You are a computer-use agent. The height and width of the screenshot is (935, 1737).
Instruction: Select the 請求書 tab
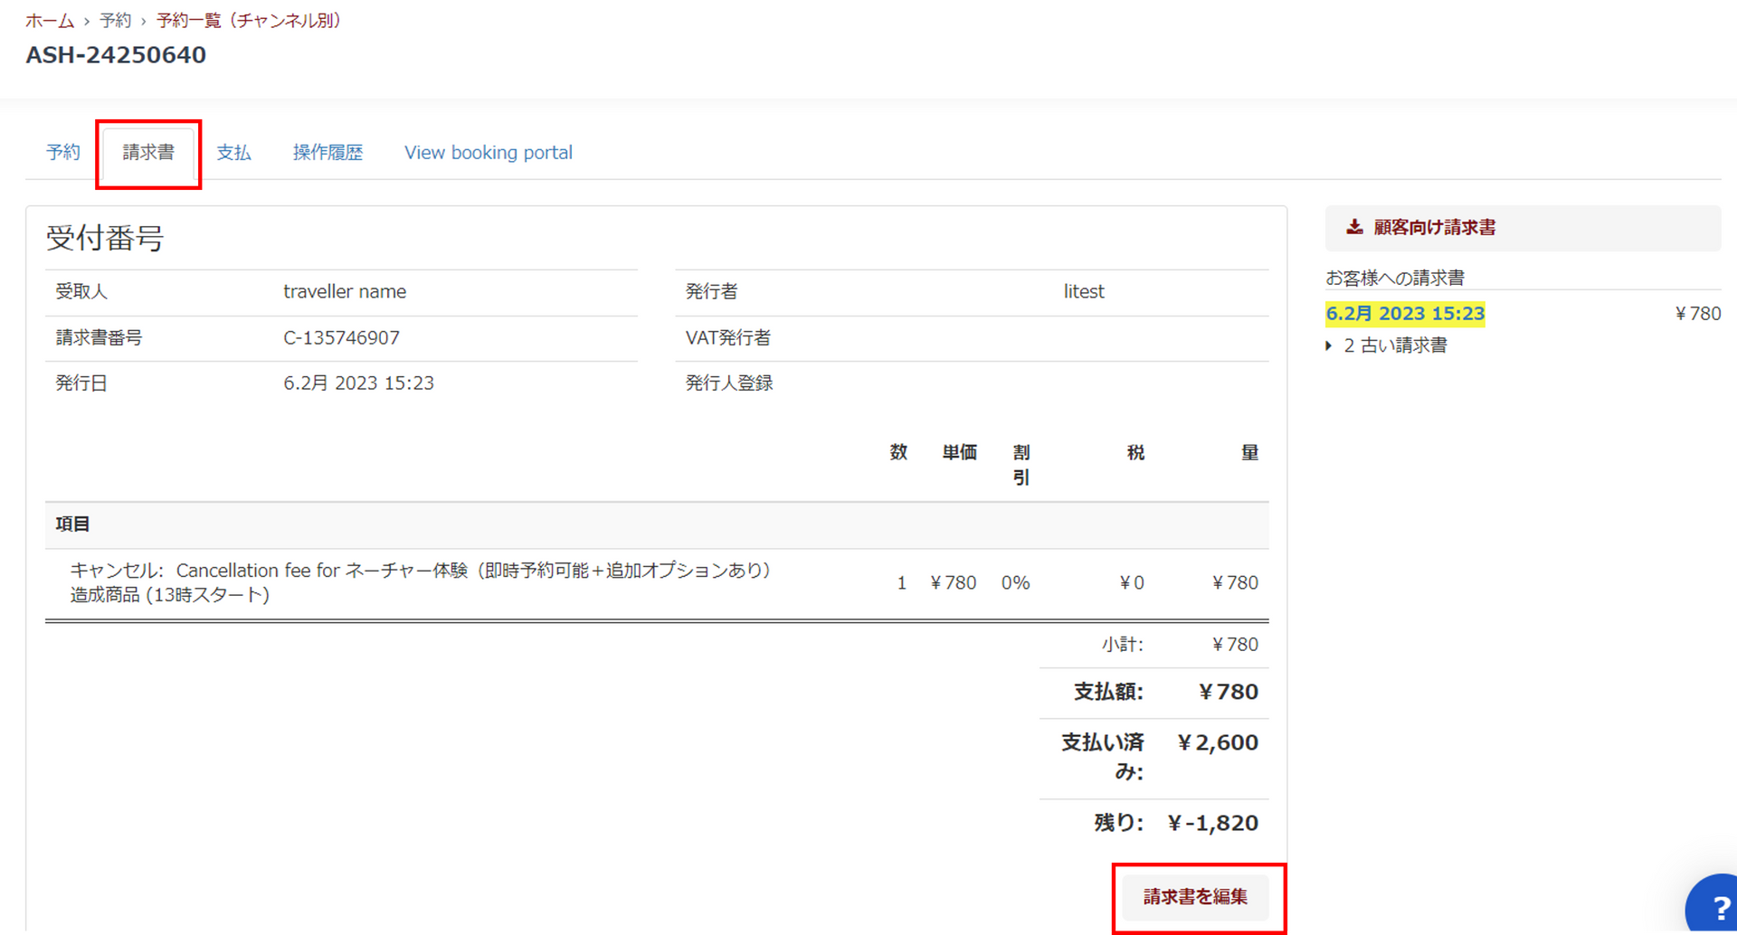148,153
